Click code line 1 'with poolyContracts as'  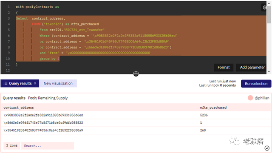(37, 7)
